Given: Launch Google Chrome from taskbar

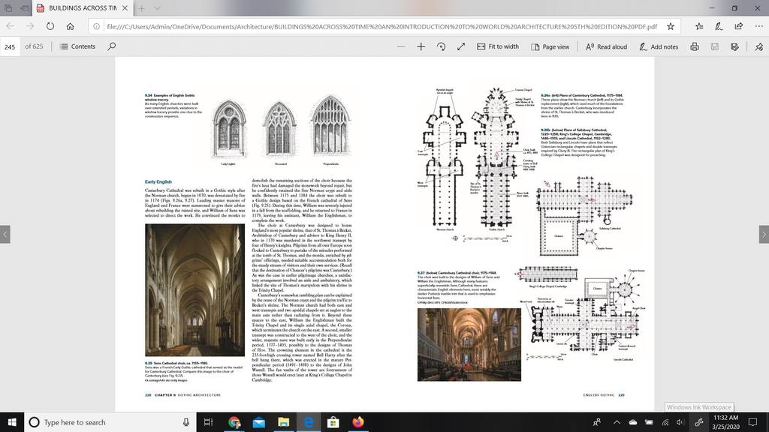Looking at the screenshot, I should click(234, 422).
